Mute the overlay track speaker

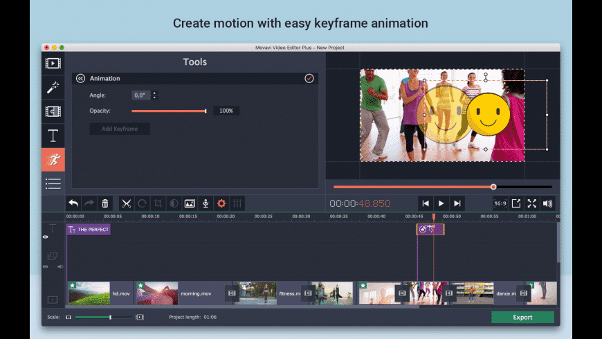60,266
